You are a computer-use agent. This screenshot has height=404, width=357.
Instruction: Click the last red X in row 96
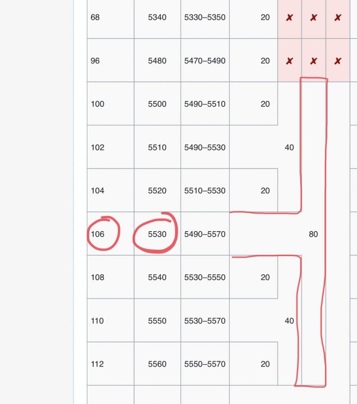[x=337, y=61]
